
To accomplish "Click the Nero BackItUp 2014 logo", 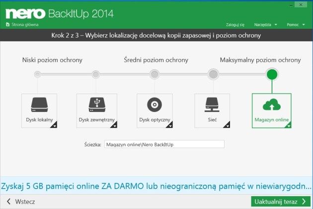I will [x=60, y=13].
